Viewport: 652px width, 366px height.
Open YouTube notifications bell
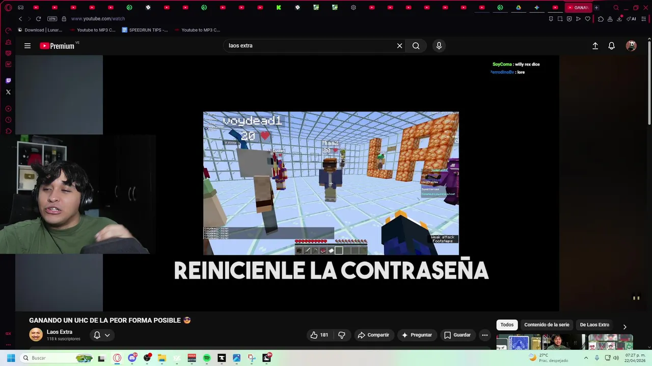(x=612, y=46)
